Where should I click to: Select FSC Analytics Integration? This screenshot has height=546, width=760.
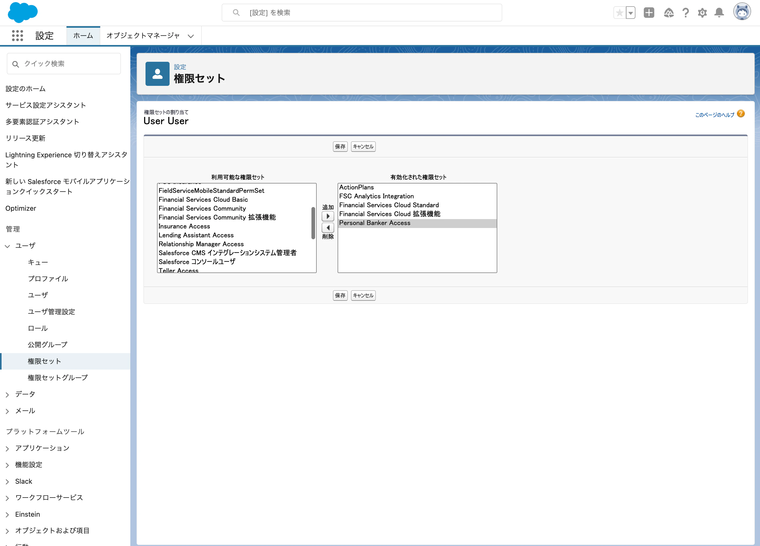click(x=376, y=196)
